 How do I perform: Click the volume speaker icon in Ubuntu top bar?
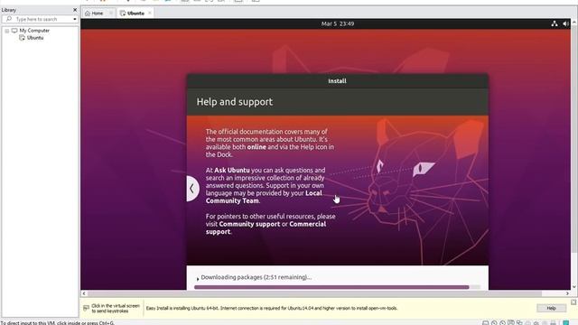pyautogui.click(x=566, y=23)
